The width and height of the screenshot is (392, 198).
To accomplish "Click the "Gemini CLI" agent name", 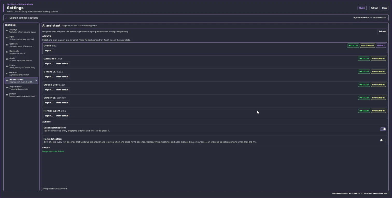I will pyautogui.click(x=50, y=72).
